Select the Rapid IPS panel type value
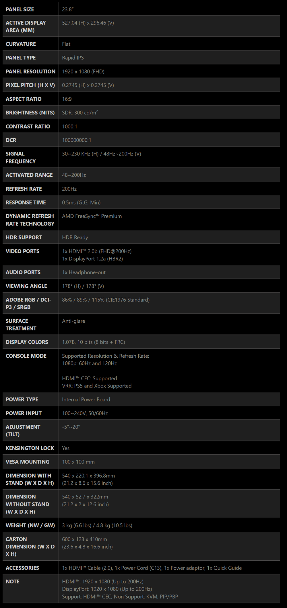 coord(73,58)
